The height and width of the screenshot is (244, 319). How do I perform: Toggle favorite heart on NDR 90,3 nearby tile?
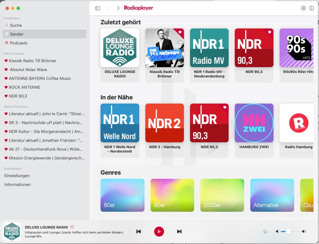225,107
